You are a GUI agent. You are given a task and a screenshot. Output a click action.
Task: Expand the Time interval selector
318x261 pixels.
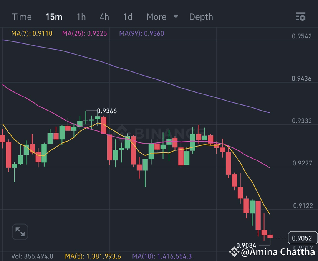click(x=22, y=17)
